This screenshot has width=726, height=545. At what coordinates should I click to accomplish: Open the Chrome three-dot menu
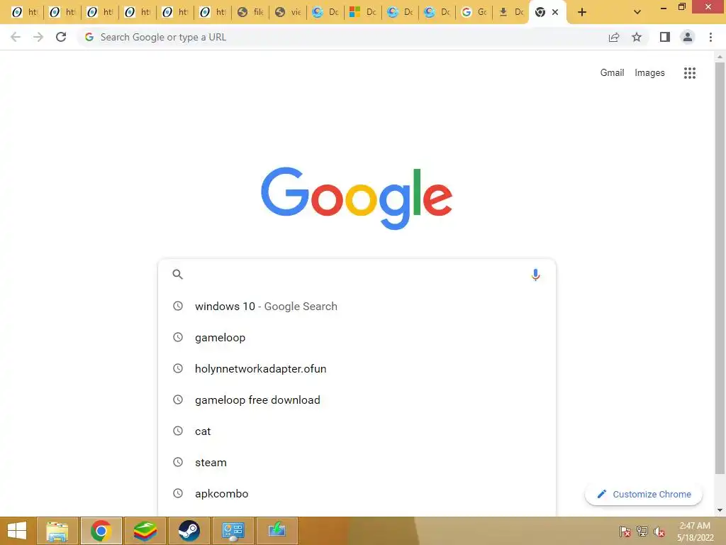click(710, 37)
